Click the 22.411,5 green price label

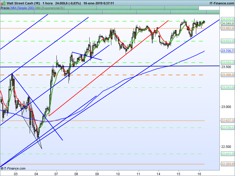coord(227,154)
